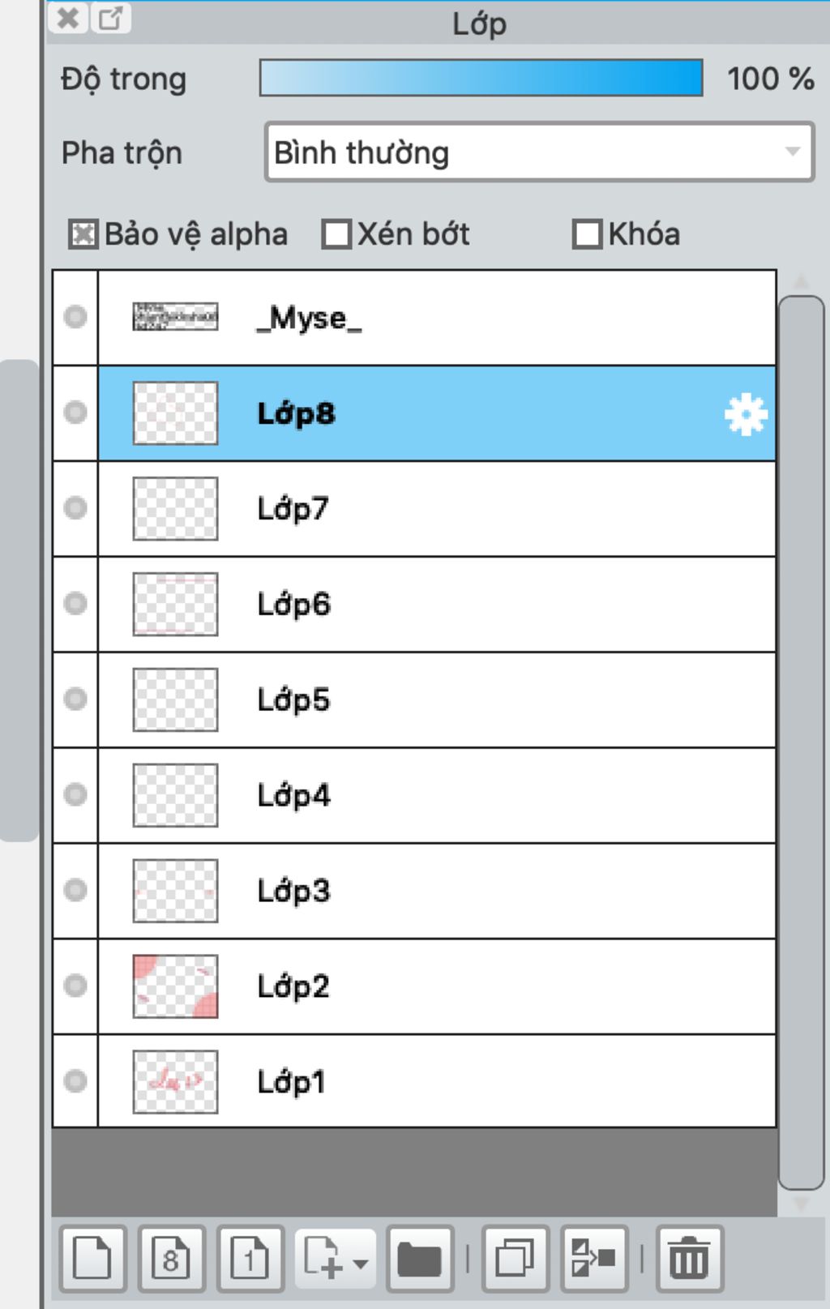The width and height of the screenshot is (830, 1309).
Task: Select the Lớp5 layer
Action: [x=437, y=699]
